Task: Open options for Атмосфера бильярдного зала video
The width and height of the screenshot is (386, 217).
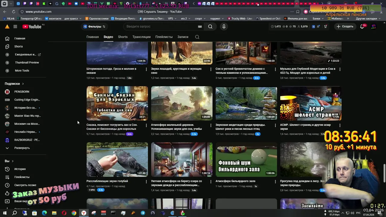Action: click(275, 182)
